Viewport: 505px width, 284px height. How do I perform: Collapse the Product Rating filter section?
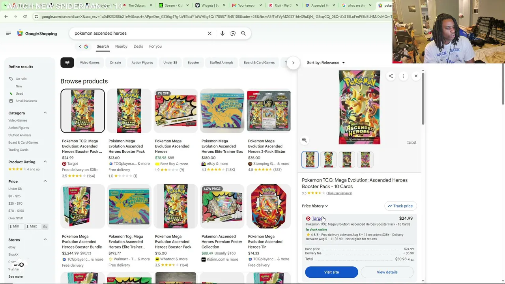coord(45,162)
